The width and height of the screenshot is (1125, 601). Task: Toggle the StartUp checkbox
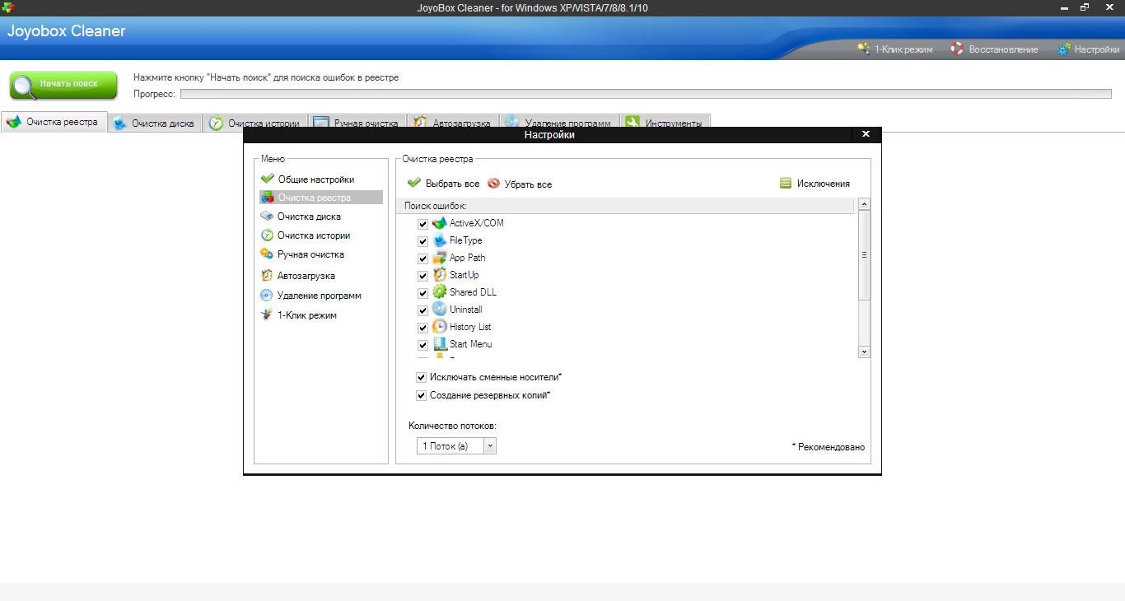pos(422,276)
